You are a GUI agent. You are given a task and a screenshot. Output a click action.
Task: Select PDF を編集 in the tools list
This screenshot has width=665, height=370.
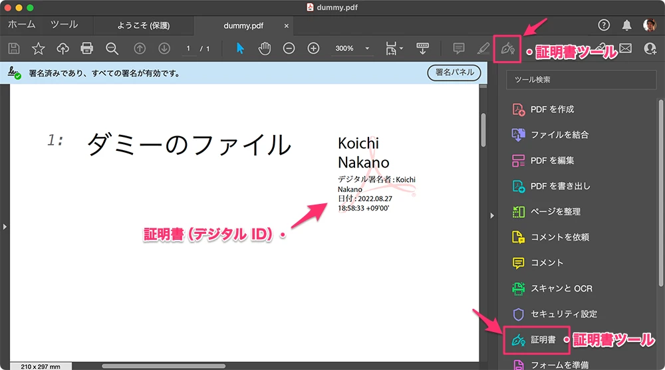552,160
